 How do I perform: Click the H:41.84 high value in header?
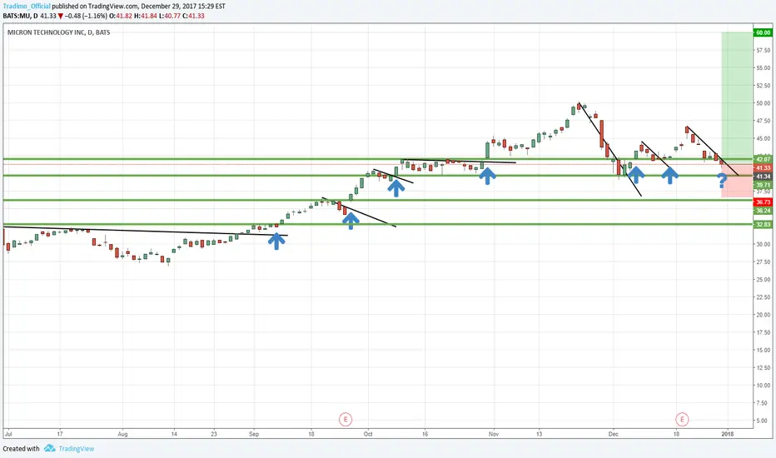146,16
